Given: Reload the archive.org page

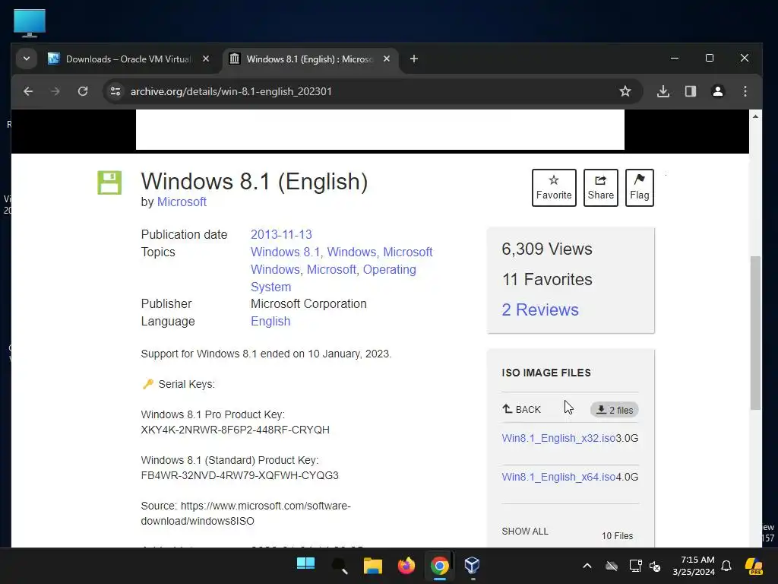Looking at the screenshot, I should pos(83,91).
